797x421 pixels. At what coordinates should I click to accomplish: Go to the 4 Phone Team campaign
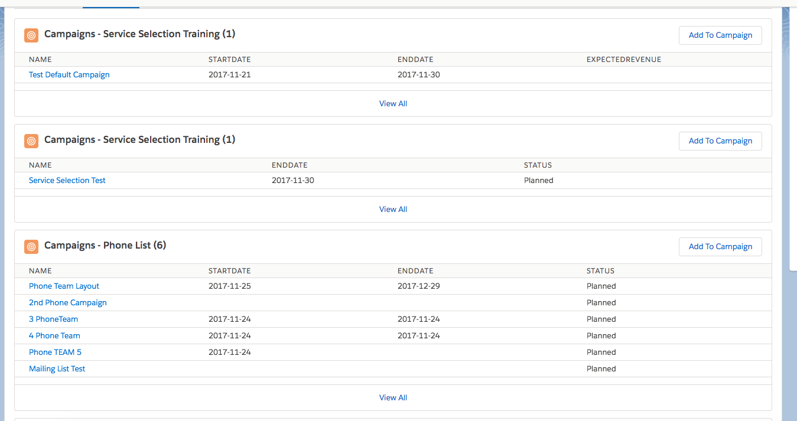click(x=54, y=336)
